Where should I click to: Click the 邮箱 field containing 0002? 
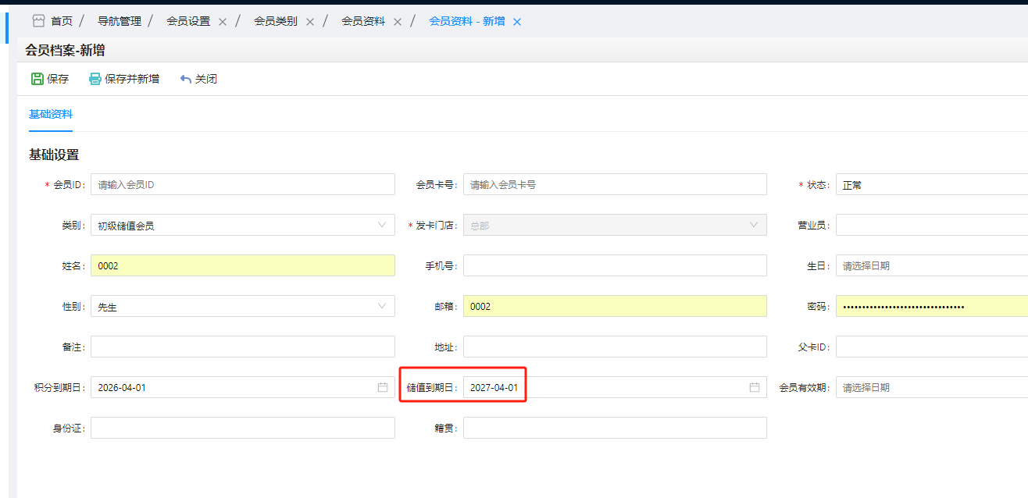pyautogui.click(x=615, y=306)
